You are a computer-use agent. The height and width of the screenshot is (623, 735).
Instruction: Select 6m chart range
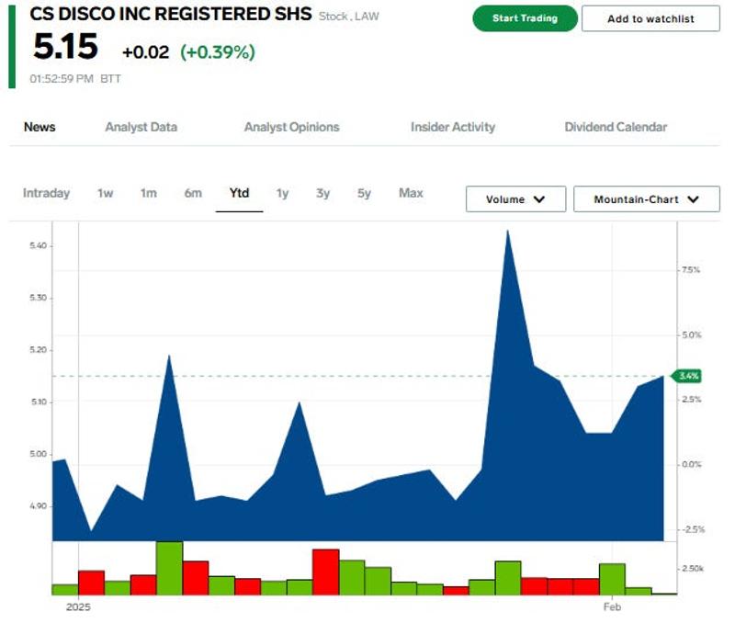pyautogui.click(x=193, y=193)
